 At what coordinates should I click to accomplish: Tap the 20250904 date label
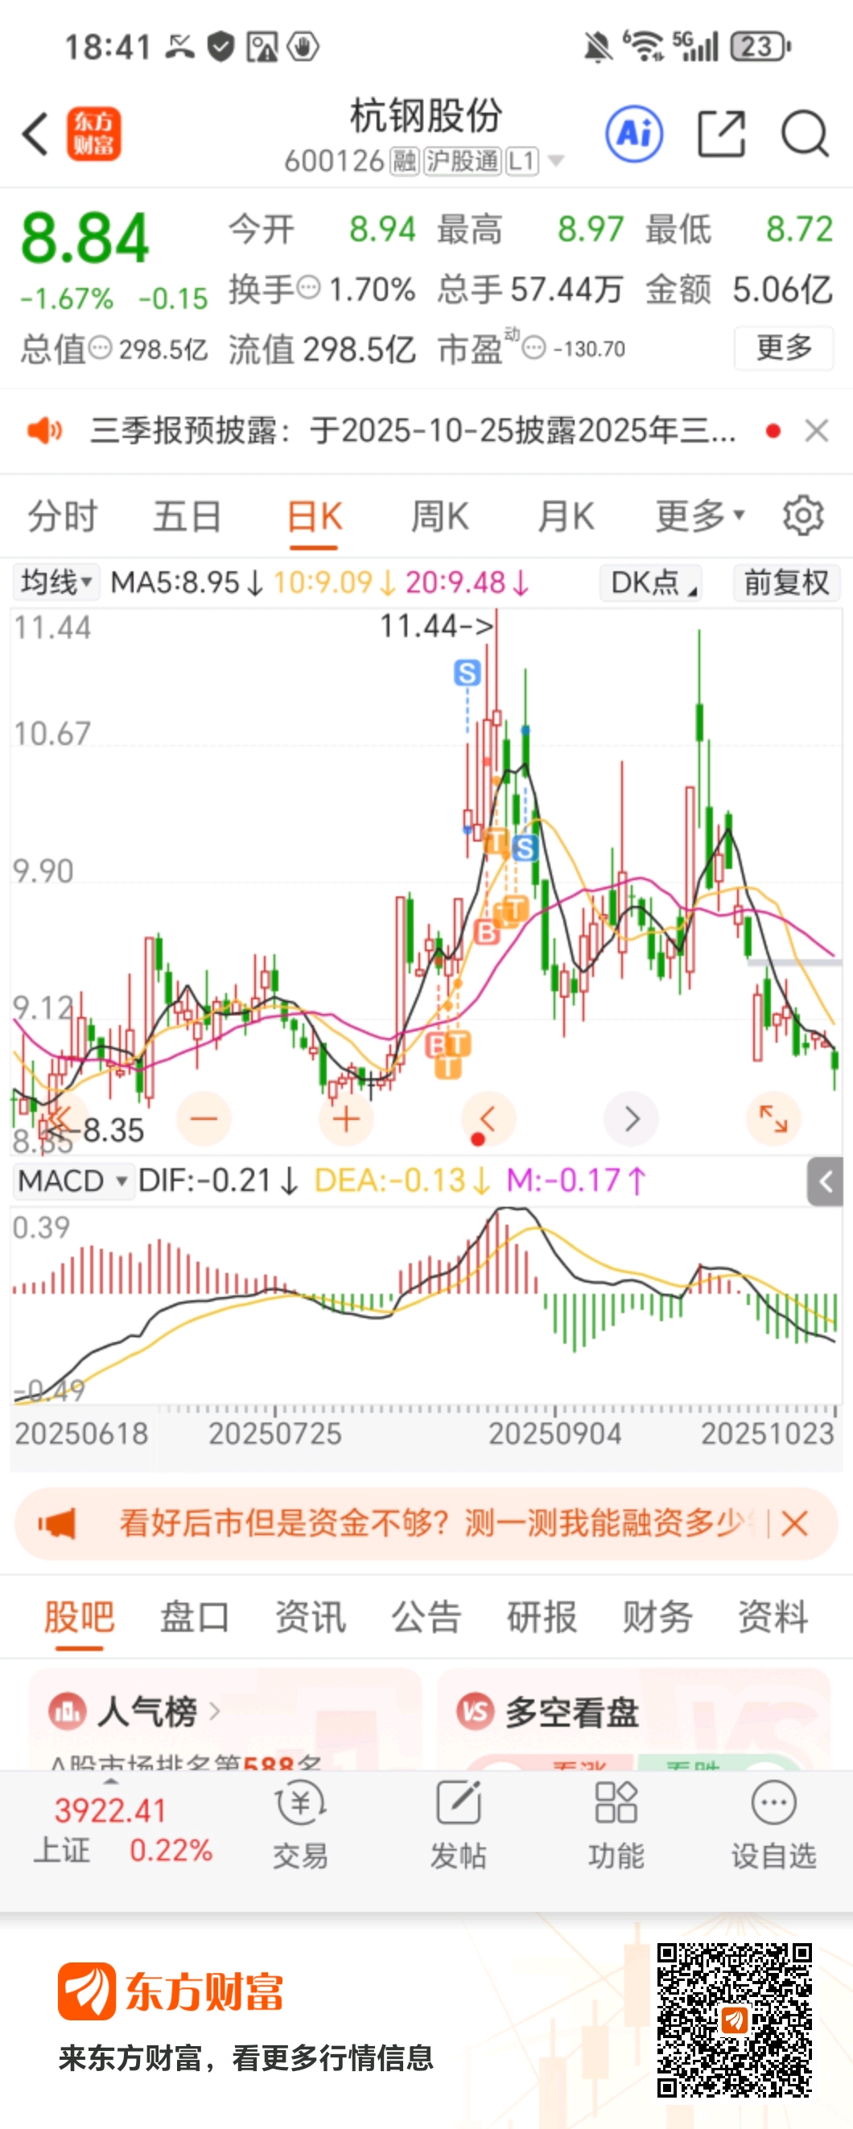pos(554,1434)
